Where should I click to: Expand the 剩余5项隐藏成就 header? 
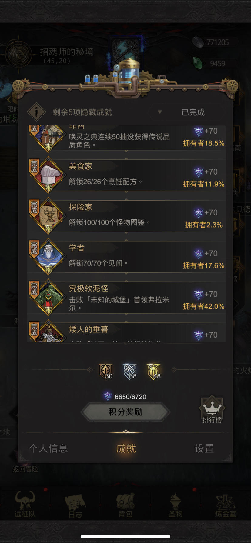82,112
